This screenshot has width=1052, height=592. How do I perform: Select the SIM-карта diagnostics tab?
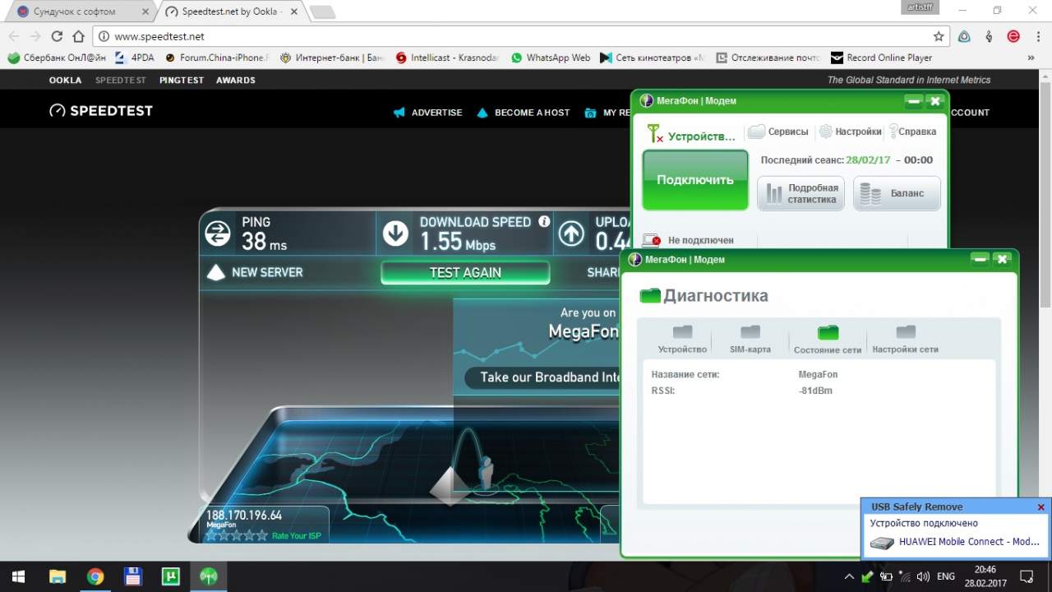pyautogui.click(x=750, y=340)
